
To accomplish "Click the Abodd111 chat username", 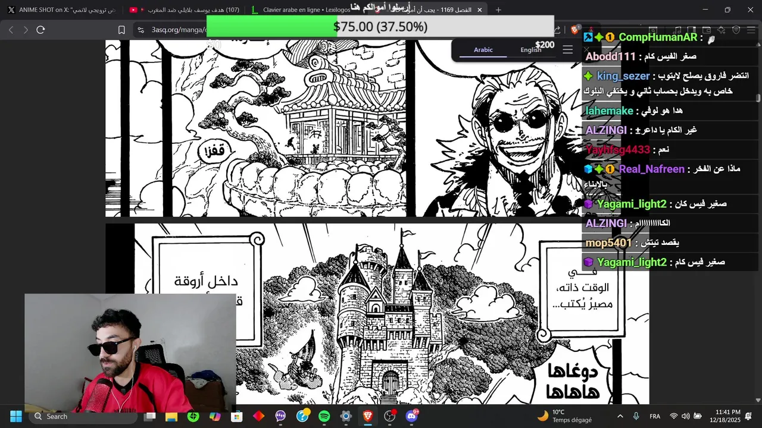I will pyautogui.click(x=611, y=56).
